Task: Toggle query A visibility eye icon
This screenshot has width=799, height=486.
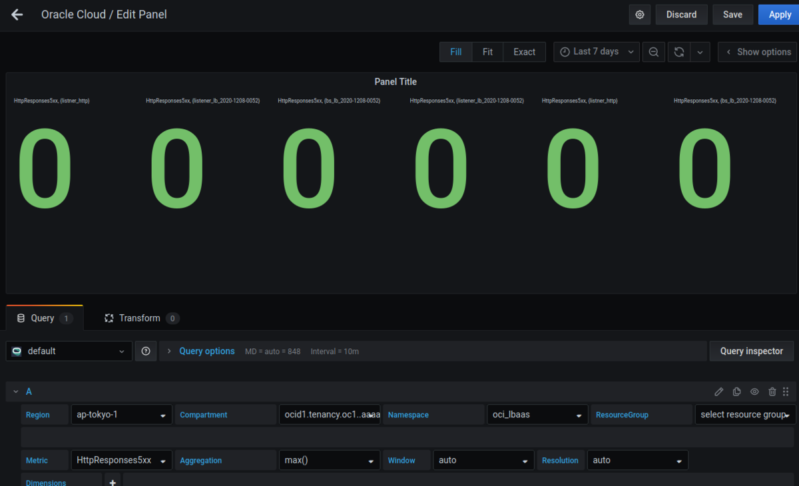Action: [754, 391]
